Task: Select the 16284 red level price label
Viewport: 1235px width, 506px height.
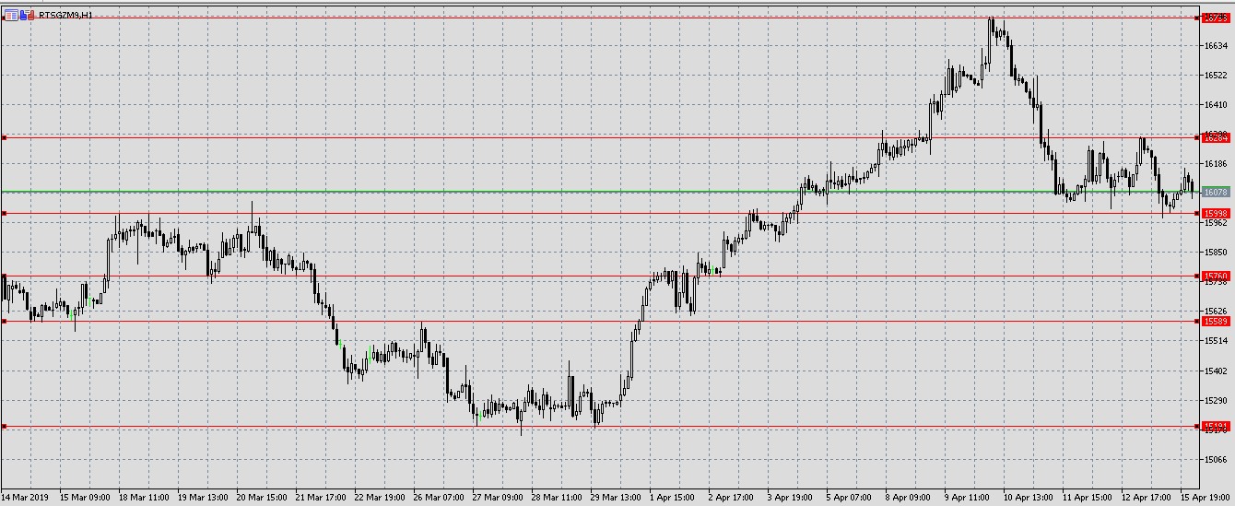Action: (1216, 138)
